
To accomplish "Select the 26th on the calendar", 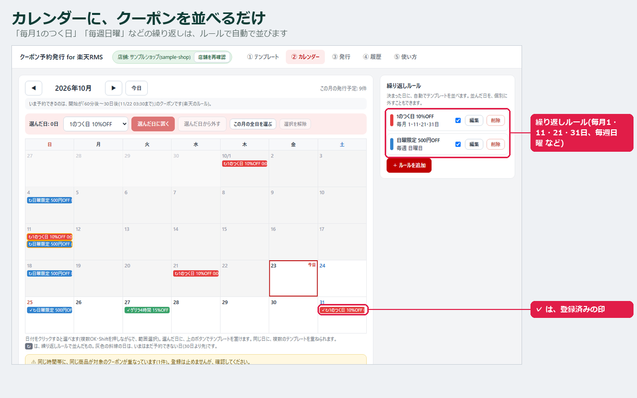I will click(x=98, y=315).
